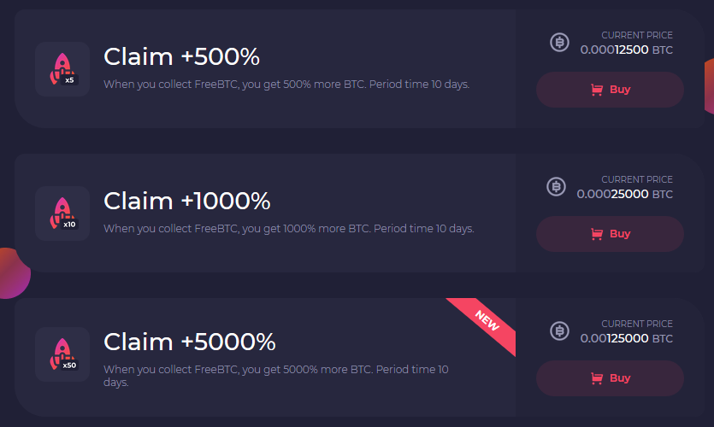Image resolution: width=714 pixels, height=427 pixels.
Task: Buy the Claim +5000% booster
Action: [x=610, y=377]
